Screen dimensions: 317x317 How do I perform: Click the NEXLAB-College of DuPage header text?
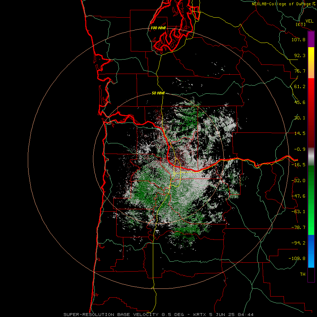pos(284,4)
